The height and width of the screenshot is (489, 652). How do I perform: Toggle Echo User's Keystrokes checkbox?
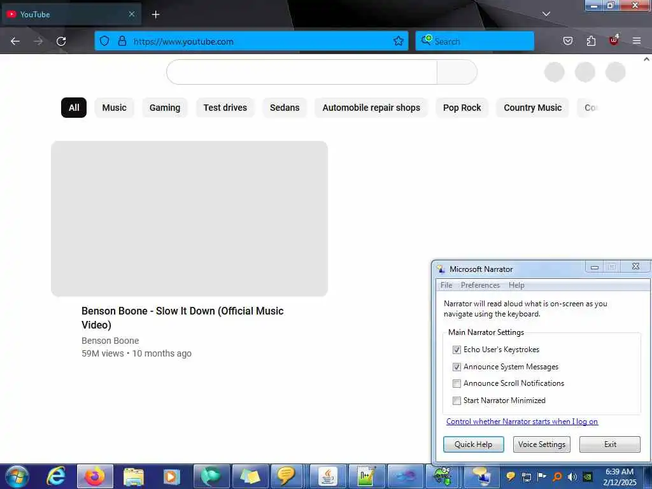[x=457, y=350]
